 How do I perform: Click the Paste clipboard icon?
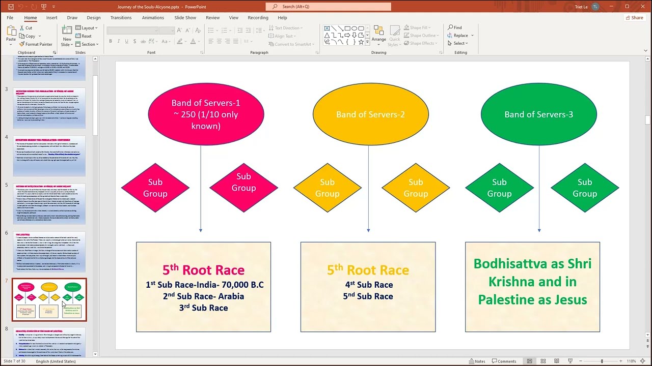(x=11, y=30)
